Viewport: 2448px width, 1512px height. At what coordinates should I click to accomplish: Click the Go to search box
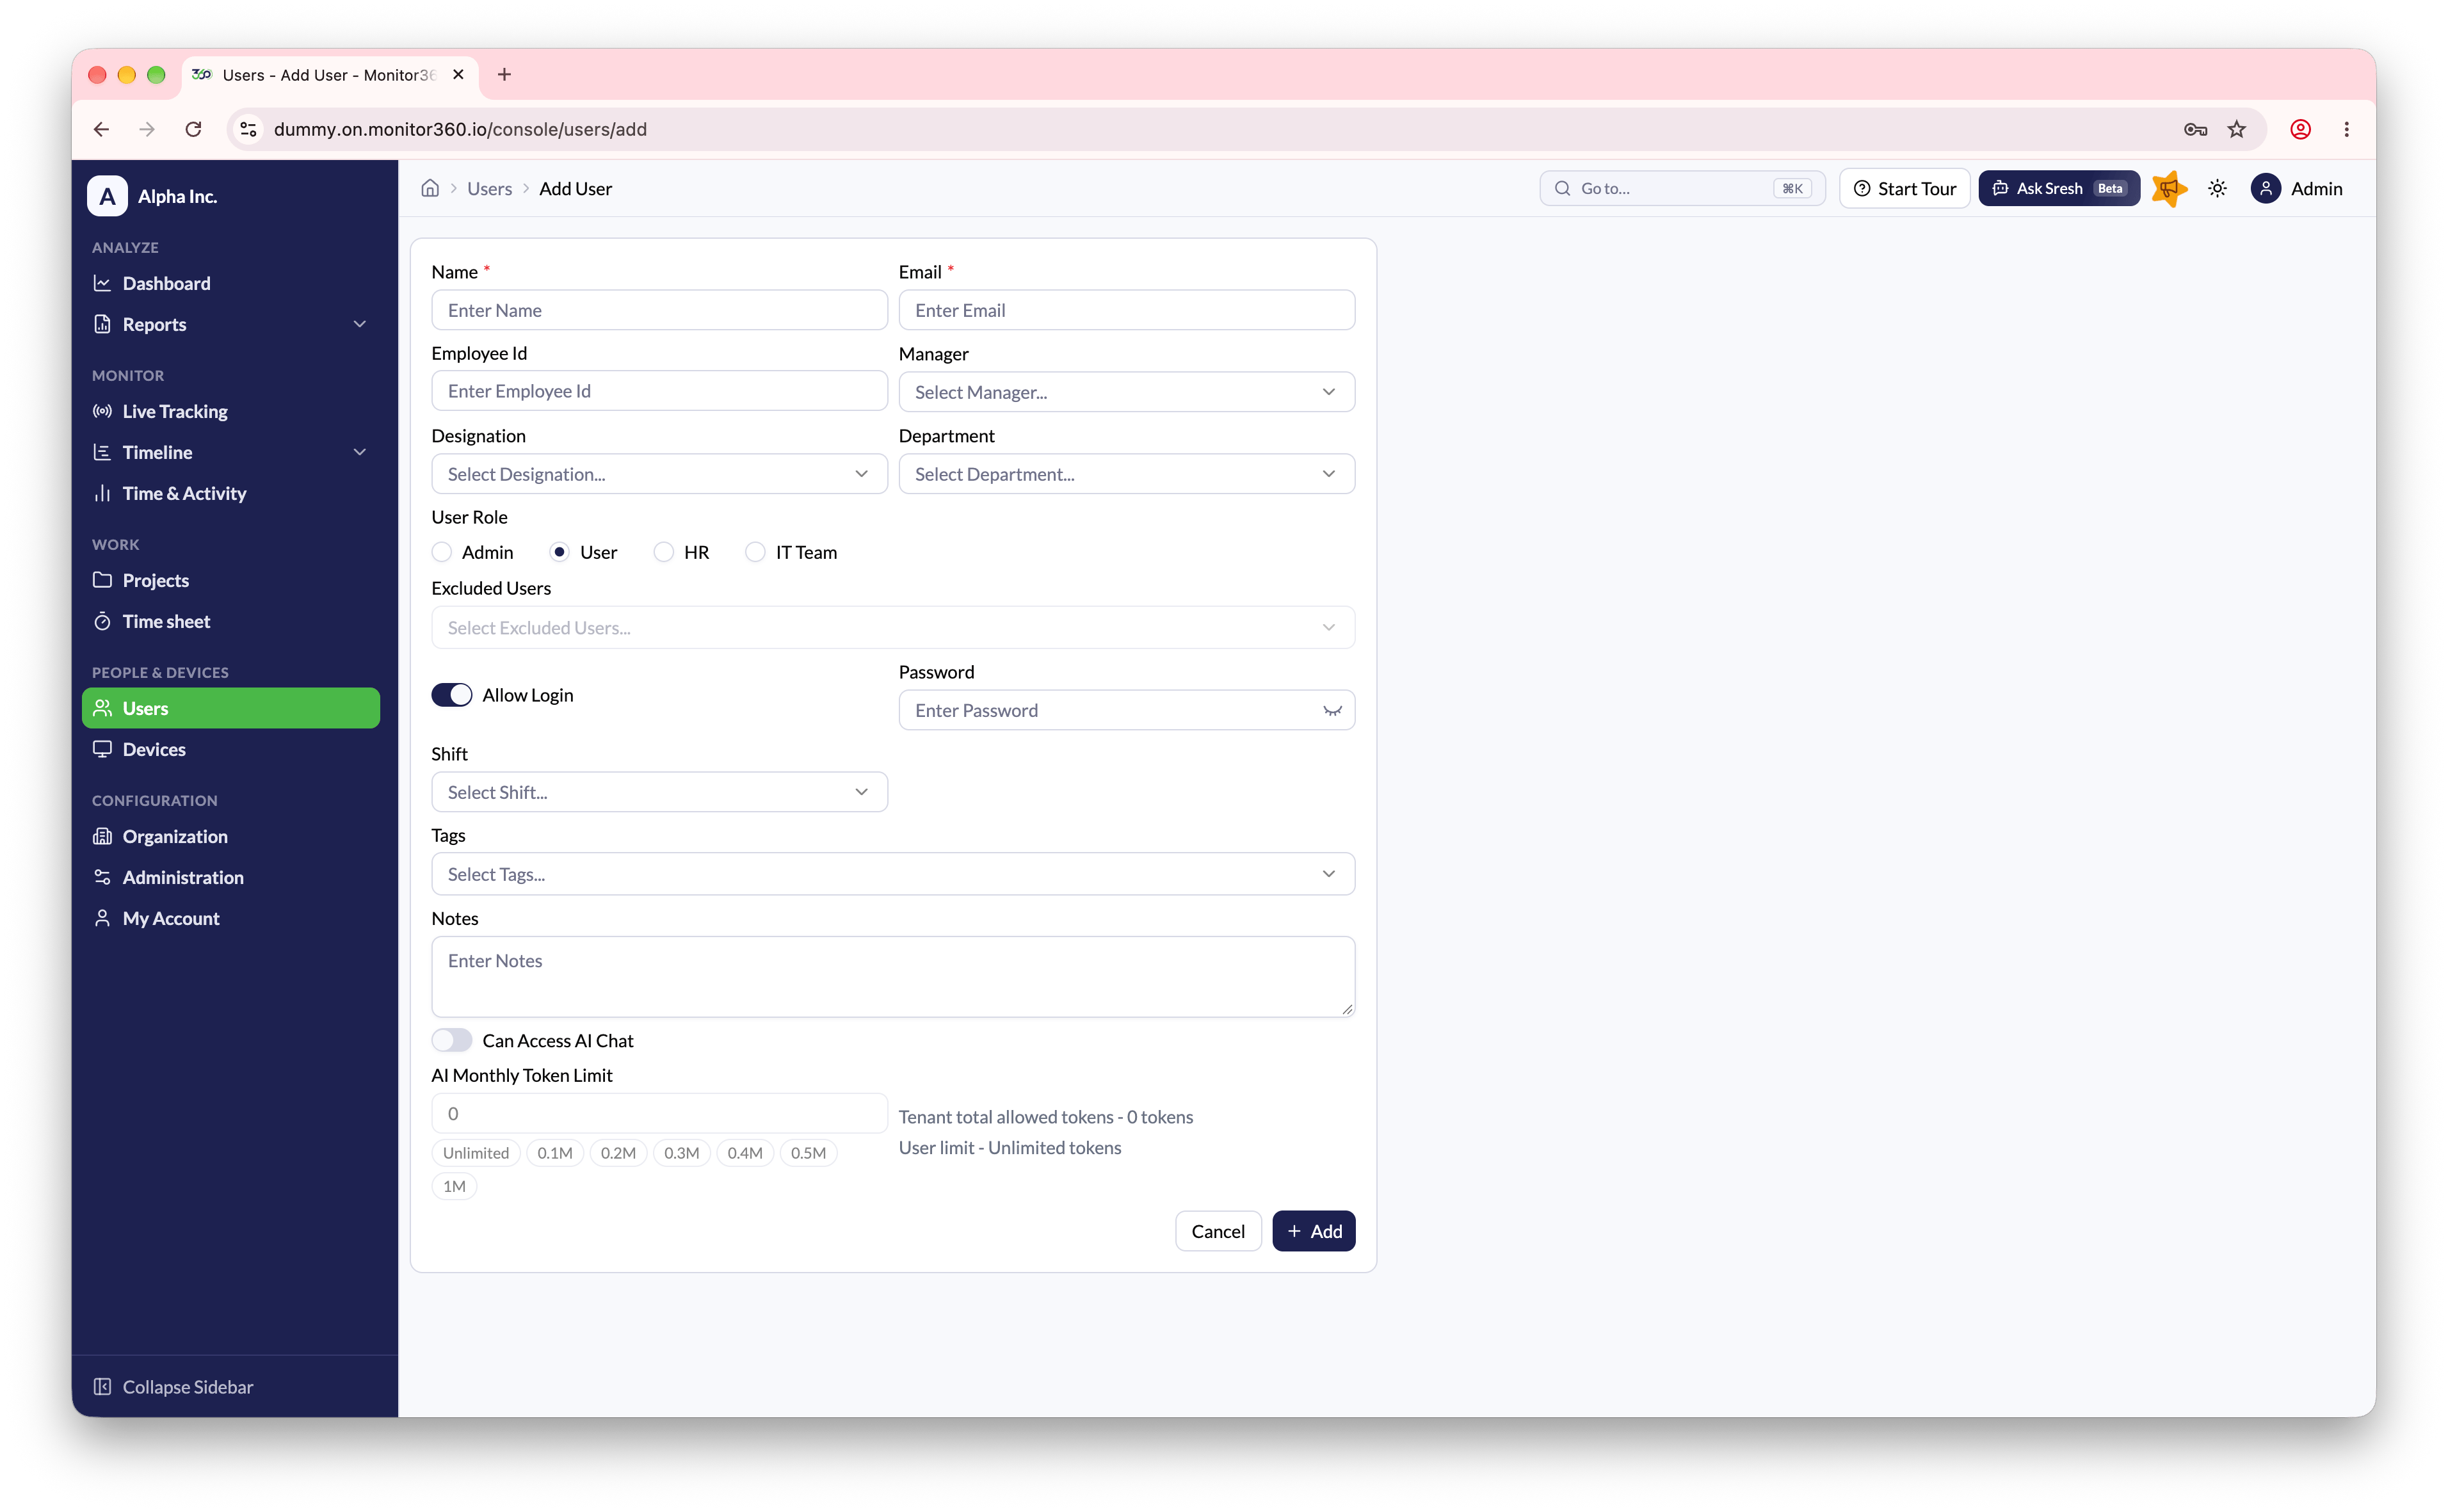pyautogui.click(x=1682, y=188)
